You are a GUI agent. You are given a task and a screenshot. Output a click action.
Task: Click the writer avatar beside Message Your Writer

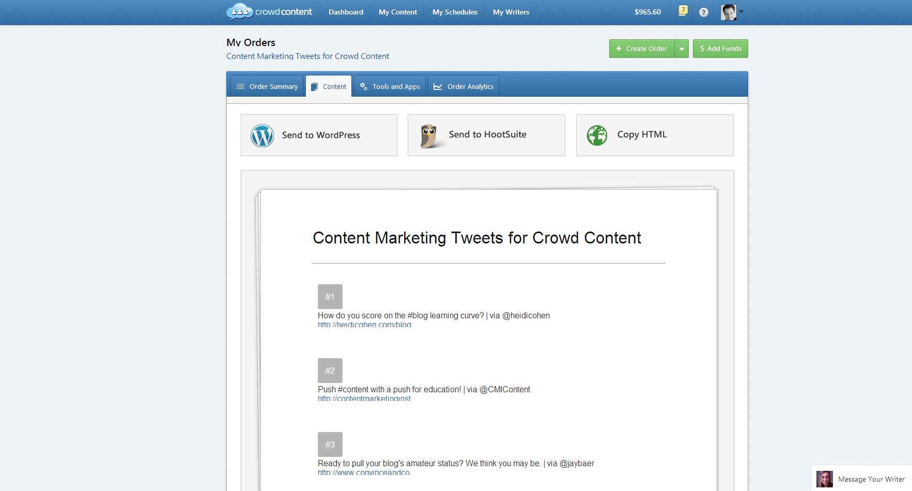coord(824,479)
